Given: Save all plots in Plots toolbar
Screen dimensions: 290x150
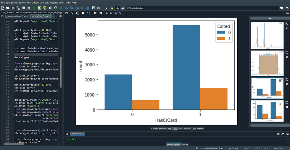Looking at the screenshot, I should [x=72, y=13].
